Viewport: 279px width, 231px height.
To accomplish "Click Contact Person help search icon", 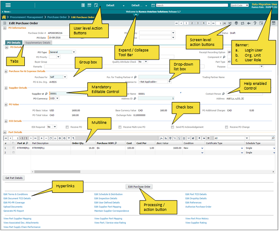I will point(223,93).
